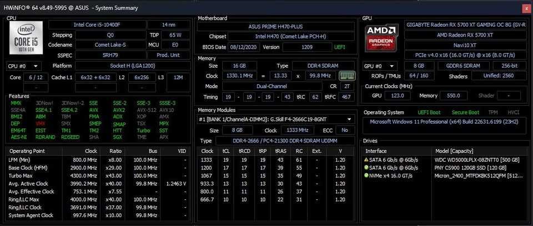The image size is (533, 226).
Task: Click the 12M L3 cache field
Action: point(178,78)
